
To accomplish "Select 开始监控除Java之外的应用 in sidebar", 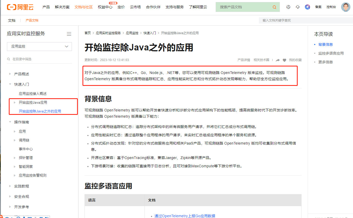I will tap(40, 111).
